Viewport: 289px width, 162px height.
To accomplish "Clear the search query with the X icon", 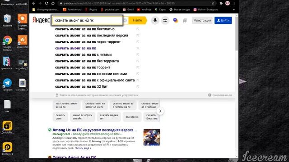I will [125, 20].
